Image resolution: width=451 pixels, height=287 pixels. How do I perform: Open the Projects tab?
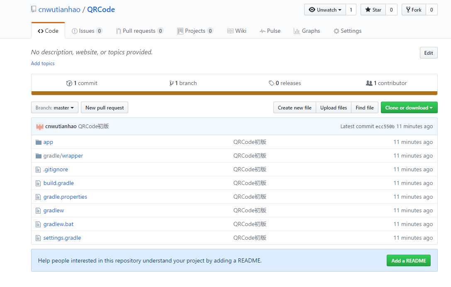(x=195, y=31)
